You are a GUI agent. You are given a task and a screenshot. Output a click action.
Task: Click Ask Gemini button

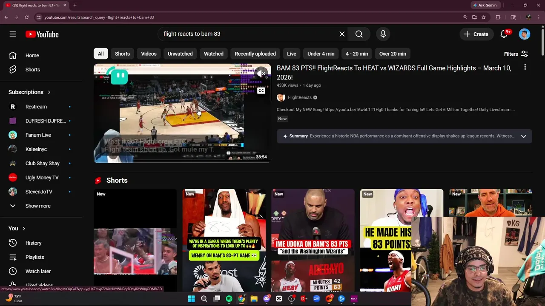(x=485, y=5)
